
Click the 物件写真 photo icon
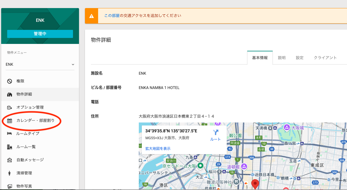click(x=10, y=186)
